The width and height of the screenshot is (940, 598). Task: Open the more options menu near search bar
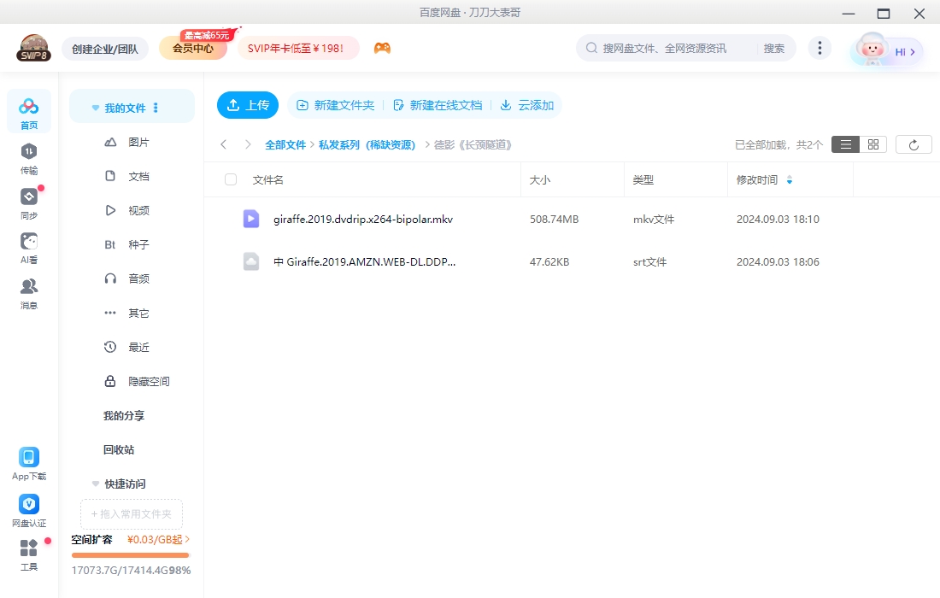click(x=820, y=48)
